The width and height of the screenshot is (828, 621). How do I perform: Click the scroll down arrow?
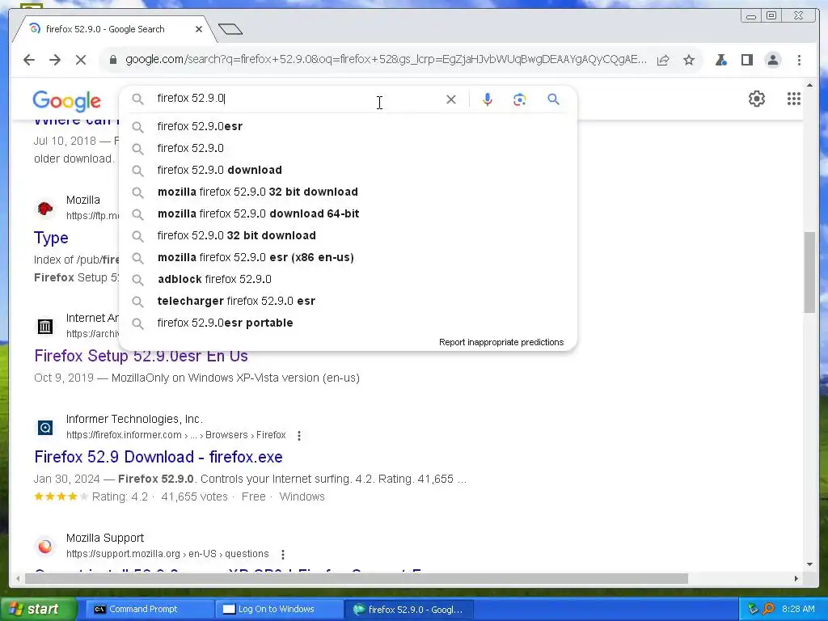[809, 564]
